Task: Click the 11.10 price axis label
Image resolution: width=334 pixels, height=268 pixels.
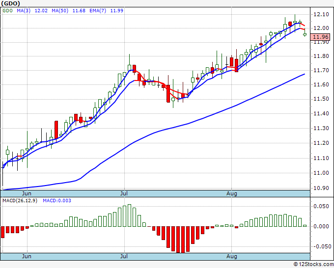Action: tap(321, 158)
